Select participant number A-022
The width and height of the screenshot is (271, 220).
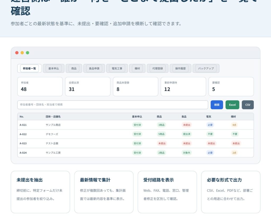tap(23, 134)
